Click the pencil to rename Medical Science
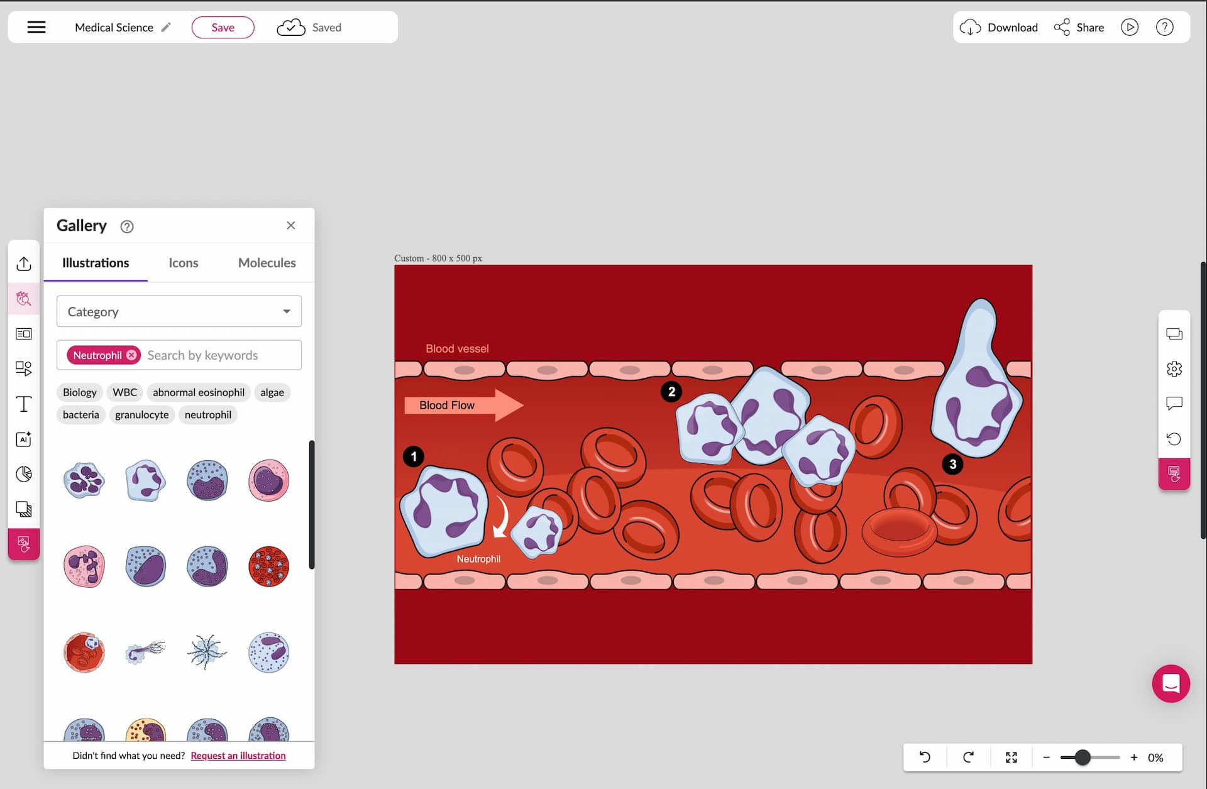This screenshot has height=789, width=1207. [166, 27]
